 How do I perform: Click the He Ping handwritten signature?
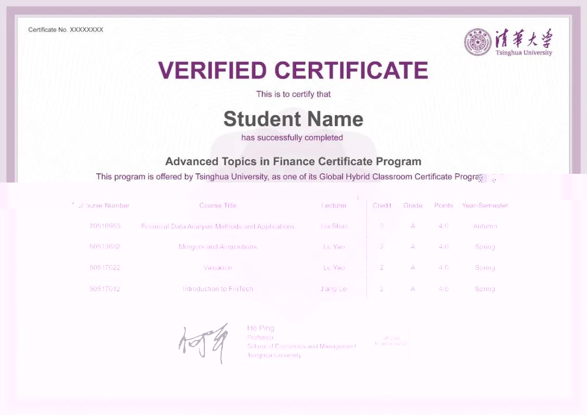click(204, 342)
